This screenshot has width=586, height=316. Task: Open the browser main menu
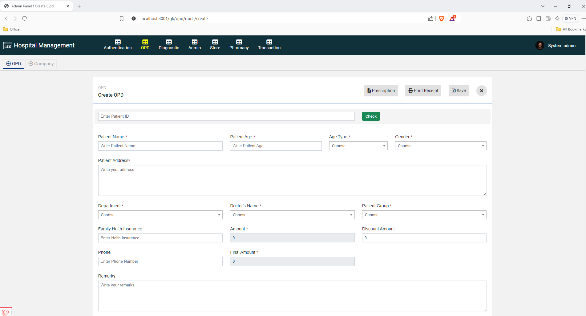(583, 18)
